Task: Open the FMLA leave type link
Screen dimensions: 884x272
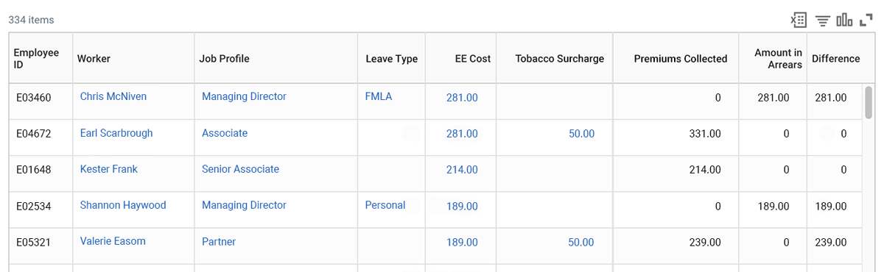Action: (379, 96)
